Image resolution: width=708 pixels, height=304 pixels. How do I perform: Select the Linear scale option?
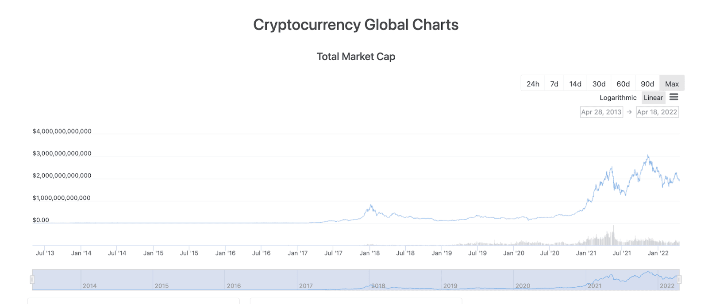(x=653, y=97)
